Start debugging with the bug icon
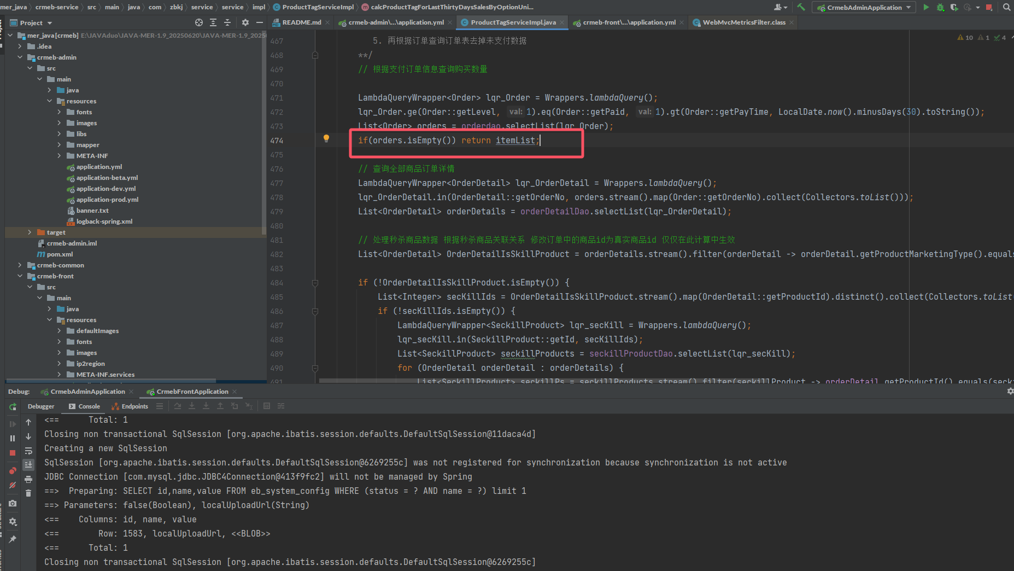Viewport: 1014px width, 571px height. click(x=940, y=7)
